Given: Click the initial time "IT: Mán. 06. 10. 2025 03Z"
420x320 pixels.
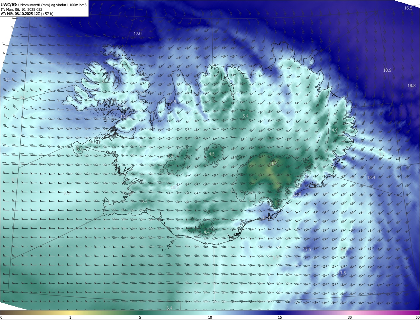Looking at the screenshot, I should tap(21, 9).
